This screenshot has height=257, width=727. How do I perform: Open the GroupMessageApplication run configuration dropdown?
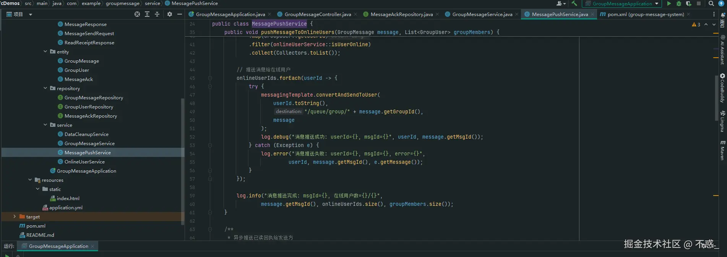[x=622, y=3]
